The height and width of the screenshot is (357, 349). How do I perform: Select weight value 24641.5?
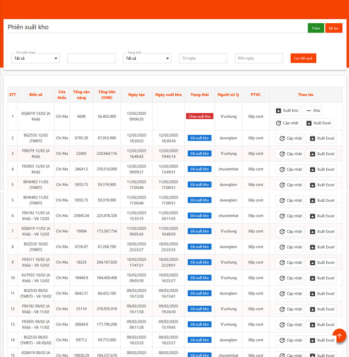click(81, 169)
